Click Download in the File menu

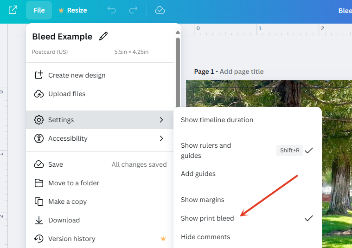[x=100, y=220]
